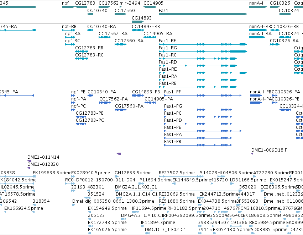The image size is (303, 235).
Task: Click the CG10340 gene label
Action: pyautogui.click(x=98, y=11)
